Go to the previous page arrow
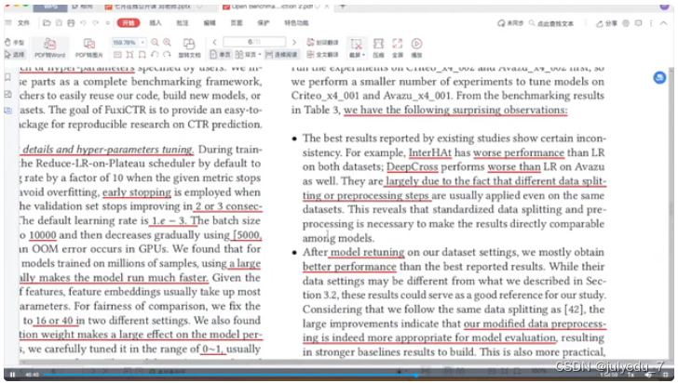This screenshot has height=383, width=678. pos(214,43)
